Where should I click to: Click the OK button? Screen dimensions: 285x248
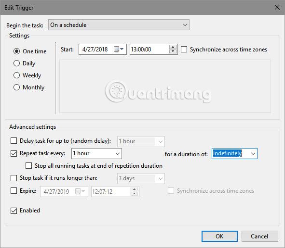tap(219, 236)
